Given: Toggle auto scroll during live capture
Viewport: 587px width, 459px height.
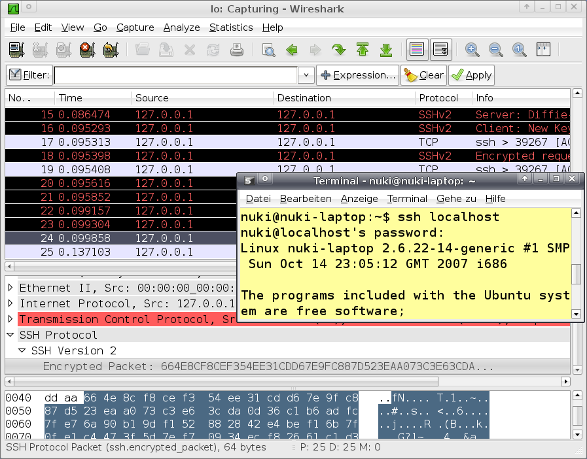Looking at the screenshot, I should [x=440, y=50].
